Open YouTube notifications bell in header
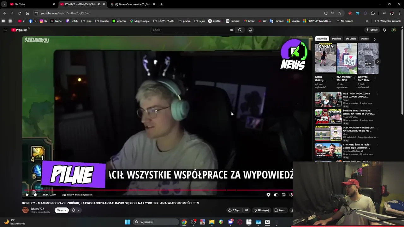Screen dimensions: 404x227 coord(384,30)
